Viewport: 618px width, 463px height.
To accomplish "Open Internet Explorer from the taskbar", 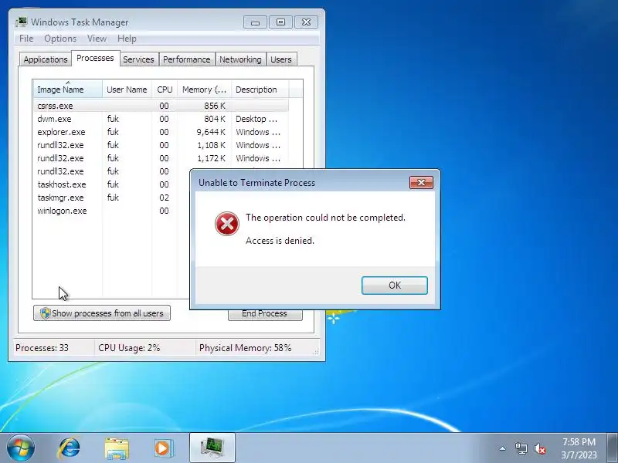I will tap(70, 448).
